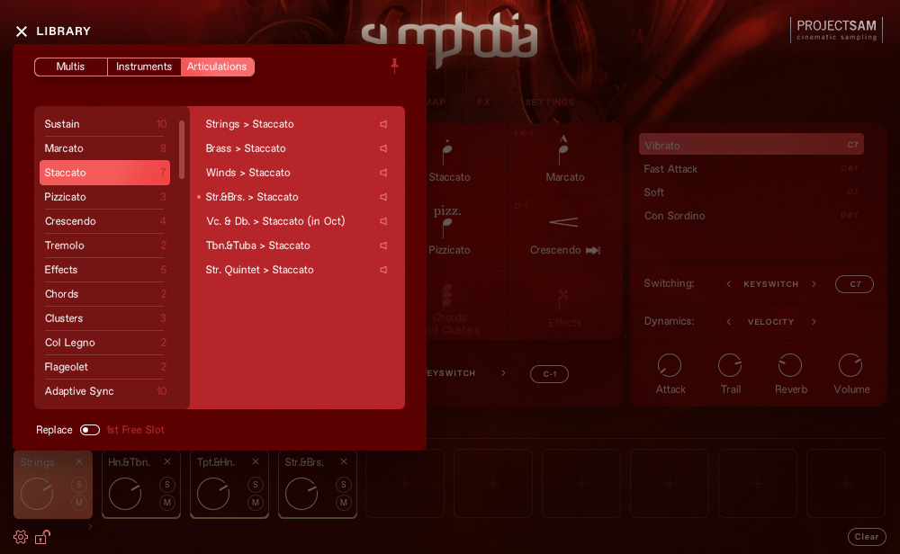Go to previous Dynamics mode with left chevron
This screenshot has width=900, height=554.
(x=729, y=322)
